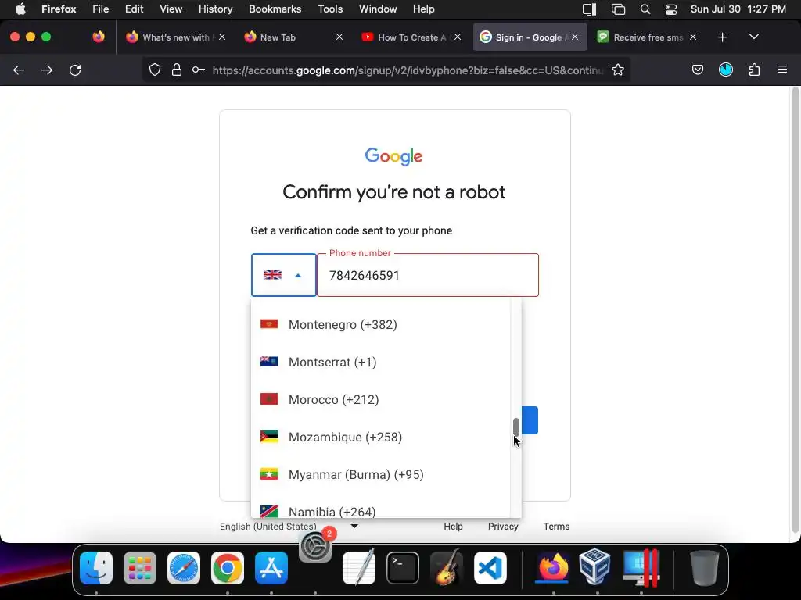The height and width of the screenshot is (600, 801).
Task: Collapse the UK country code dropdown
Action: (283, 275)
